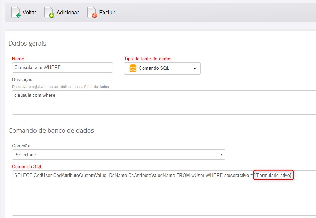Expand the Tipo de fonte de dados arrow

pyautogui.click(x=194, y=69)
